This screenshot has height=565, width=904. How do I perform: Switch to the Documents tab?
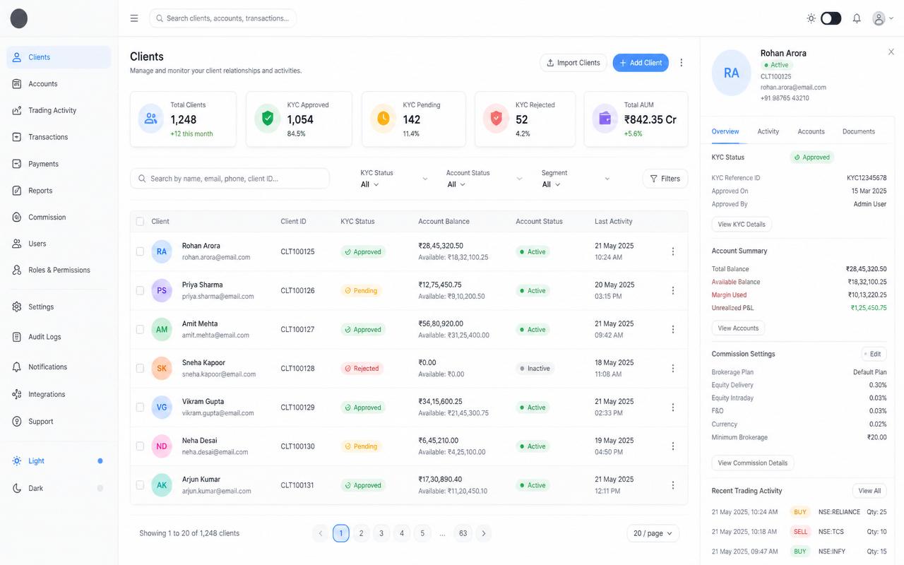(x=859, y=131)
